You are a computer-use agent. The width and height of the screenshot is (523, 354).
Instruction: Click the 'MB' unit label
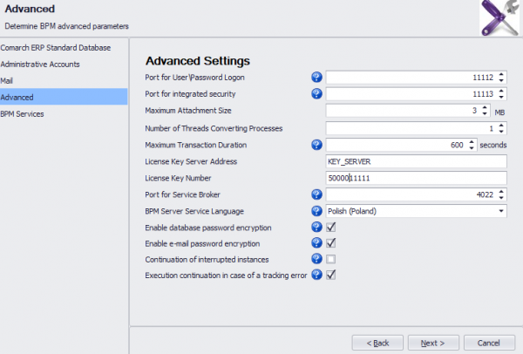click(499, 112)
